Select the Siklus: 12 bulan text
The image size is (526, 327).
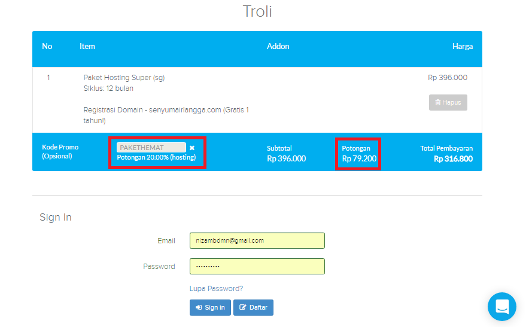pyautogui.click(x=108, y=88)
